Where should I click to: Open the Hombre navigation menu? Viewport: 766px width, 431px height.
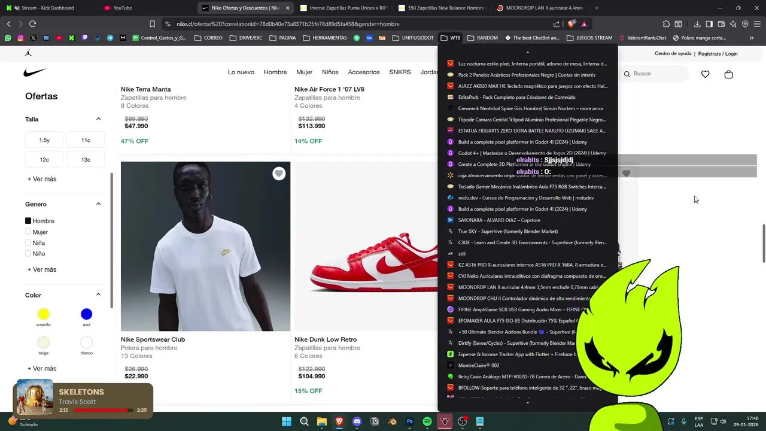click(275, 72)
